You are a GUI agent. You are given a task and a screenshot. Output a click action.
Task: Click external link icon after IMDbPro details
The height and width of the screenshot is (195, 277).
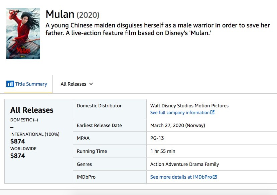coord(215,177)
